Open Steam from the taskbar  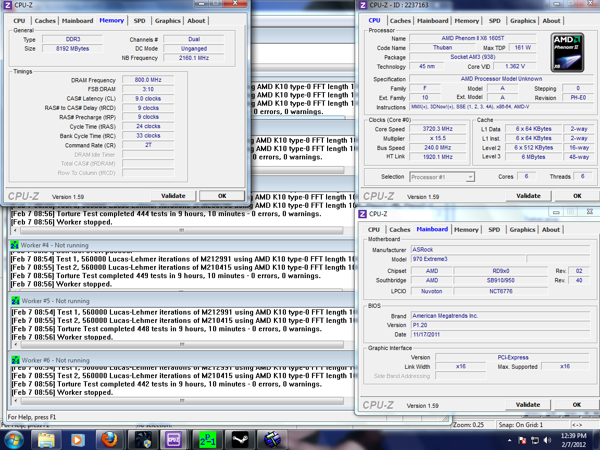(x=240, y=440)
